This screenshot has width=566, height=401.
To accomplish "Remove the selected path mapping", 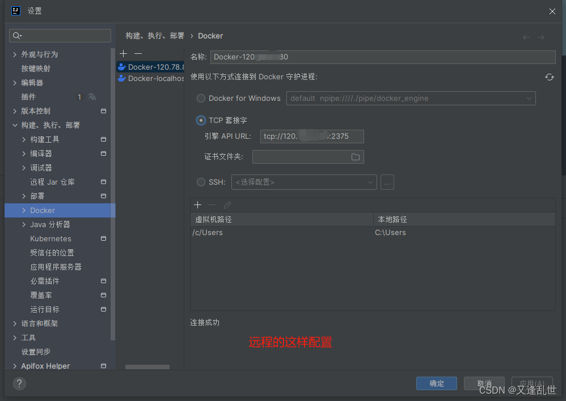I will tap(212, 205).
